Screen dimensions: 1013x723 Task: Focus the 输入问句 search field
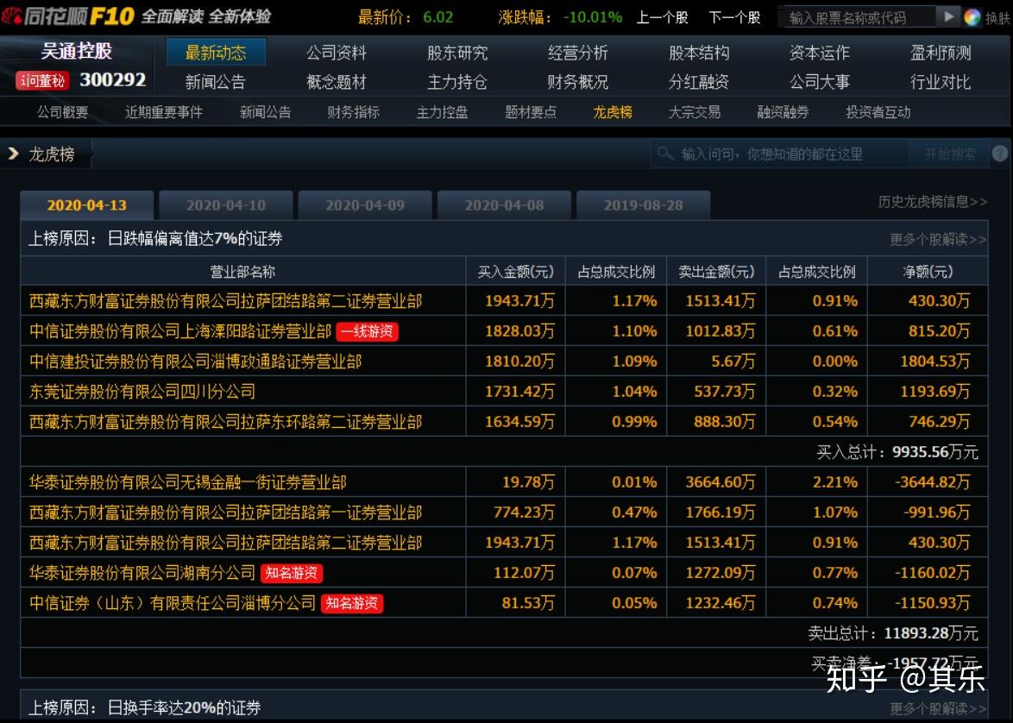click(780, 154)
